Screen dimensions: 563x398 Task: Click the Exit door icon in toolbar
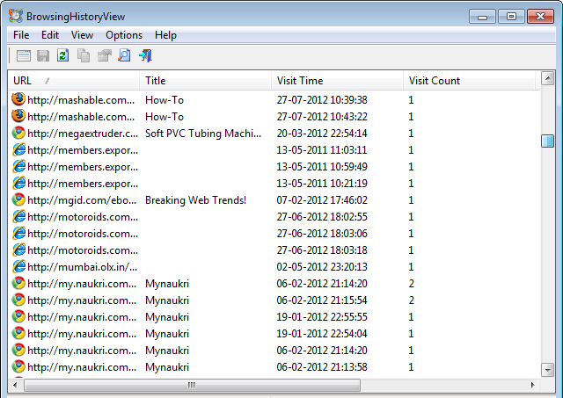(x=145, y=56)
